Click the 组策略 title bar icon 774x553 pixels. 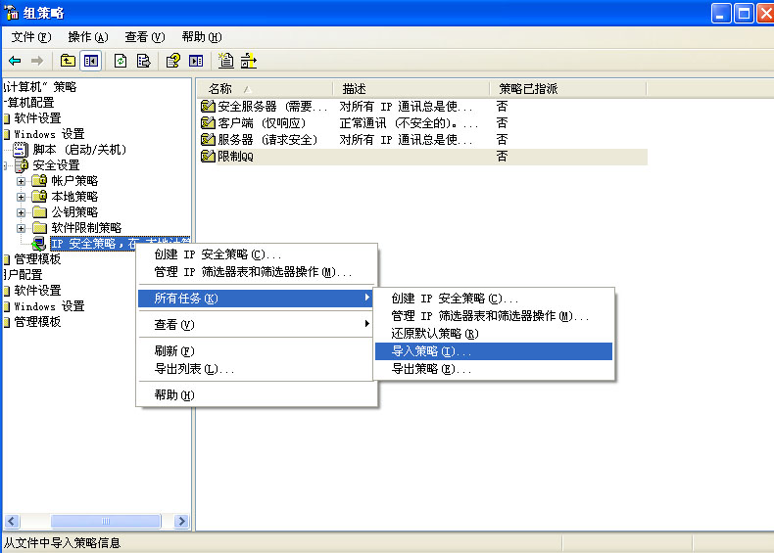pos(11,12)
